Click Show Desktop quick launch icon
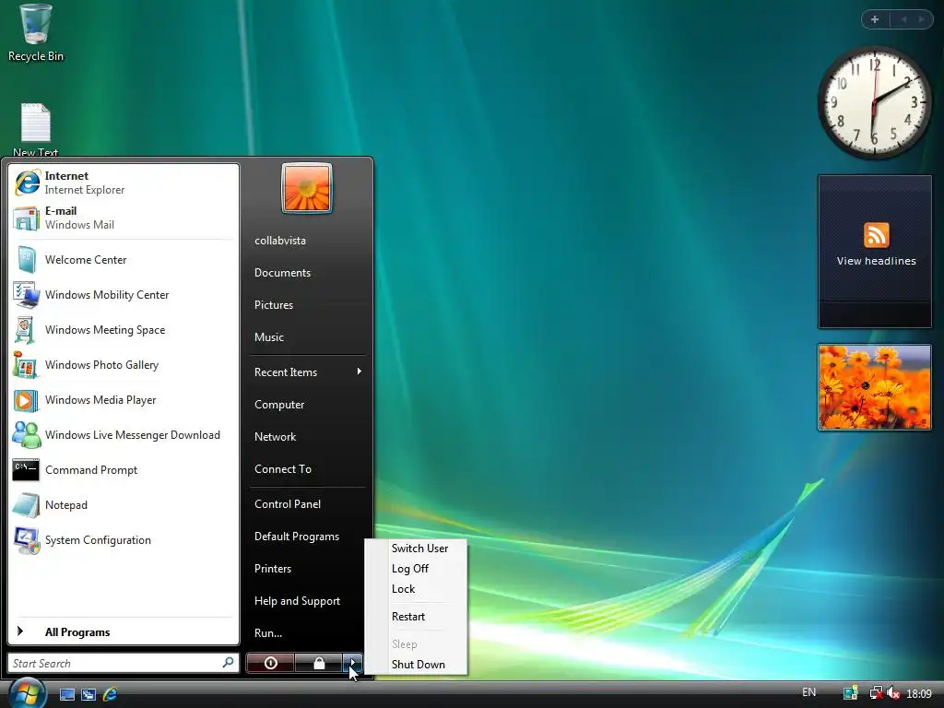The width and height of the screenshot is (944, 708). pyautogui.click(x=66, y=694)
